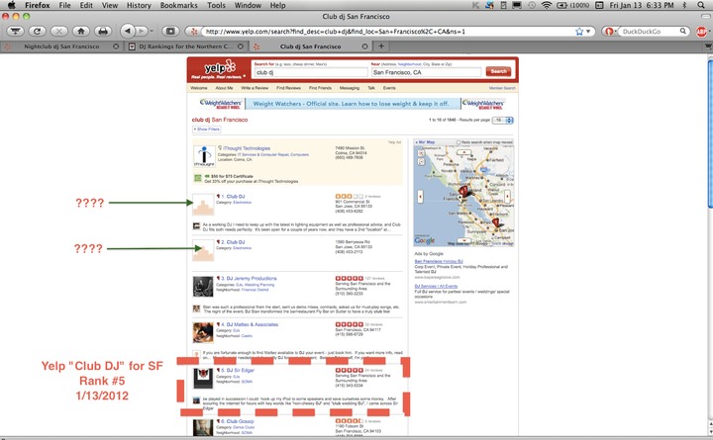Open the Results per page dropdown
The height and width of the screenshot is (440, 713).
click(503, 121)
